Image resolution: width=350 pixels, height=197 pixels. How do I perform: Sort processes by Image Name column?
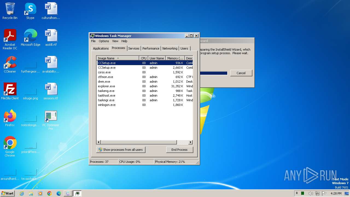coord(118,58)
